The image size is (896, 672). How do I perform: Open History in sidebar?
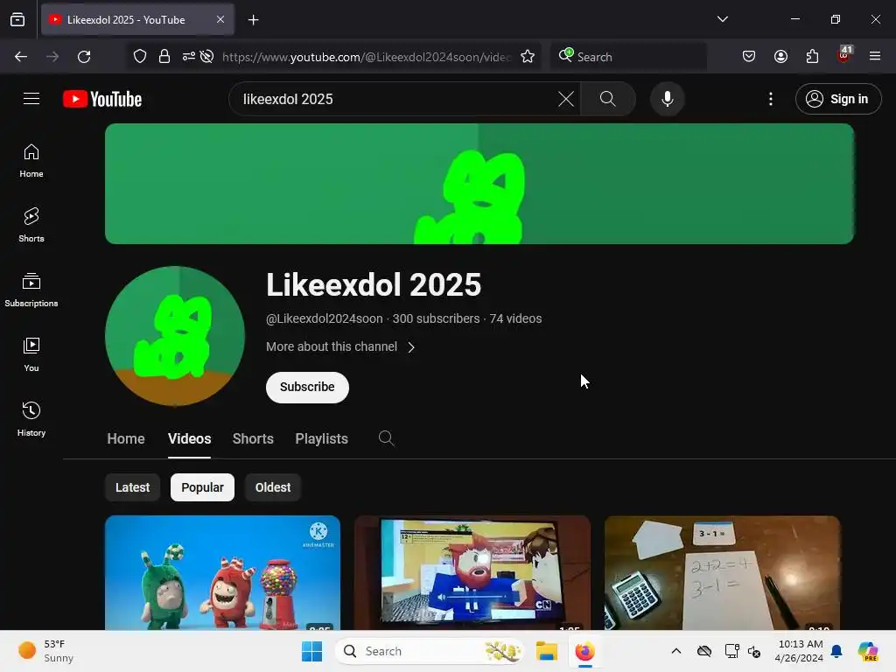[x=31, y=419]
